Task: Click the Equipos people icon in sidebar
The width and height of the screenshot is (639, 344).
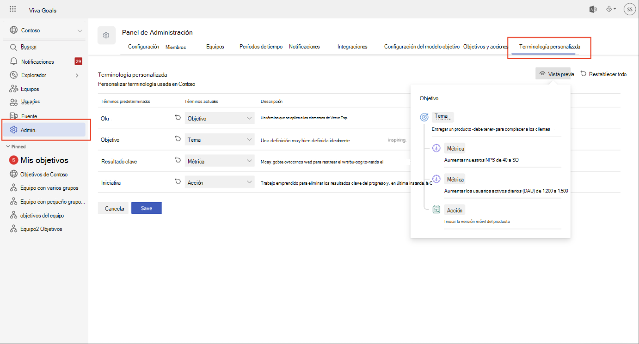Action: coord(14,89)
